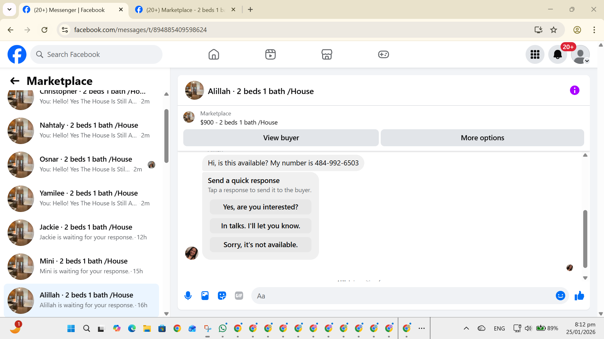This screenshot has width=604, height=339.
Task: Open the Reels video icon
Action: pos(271,54)
